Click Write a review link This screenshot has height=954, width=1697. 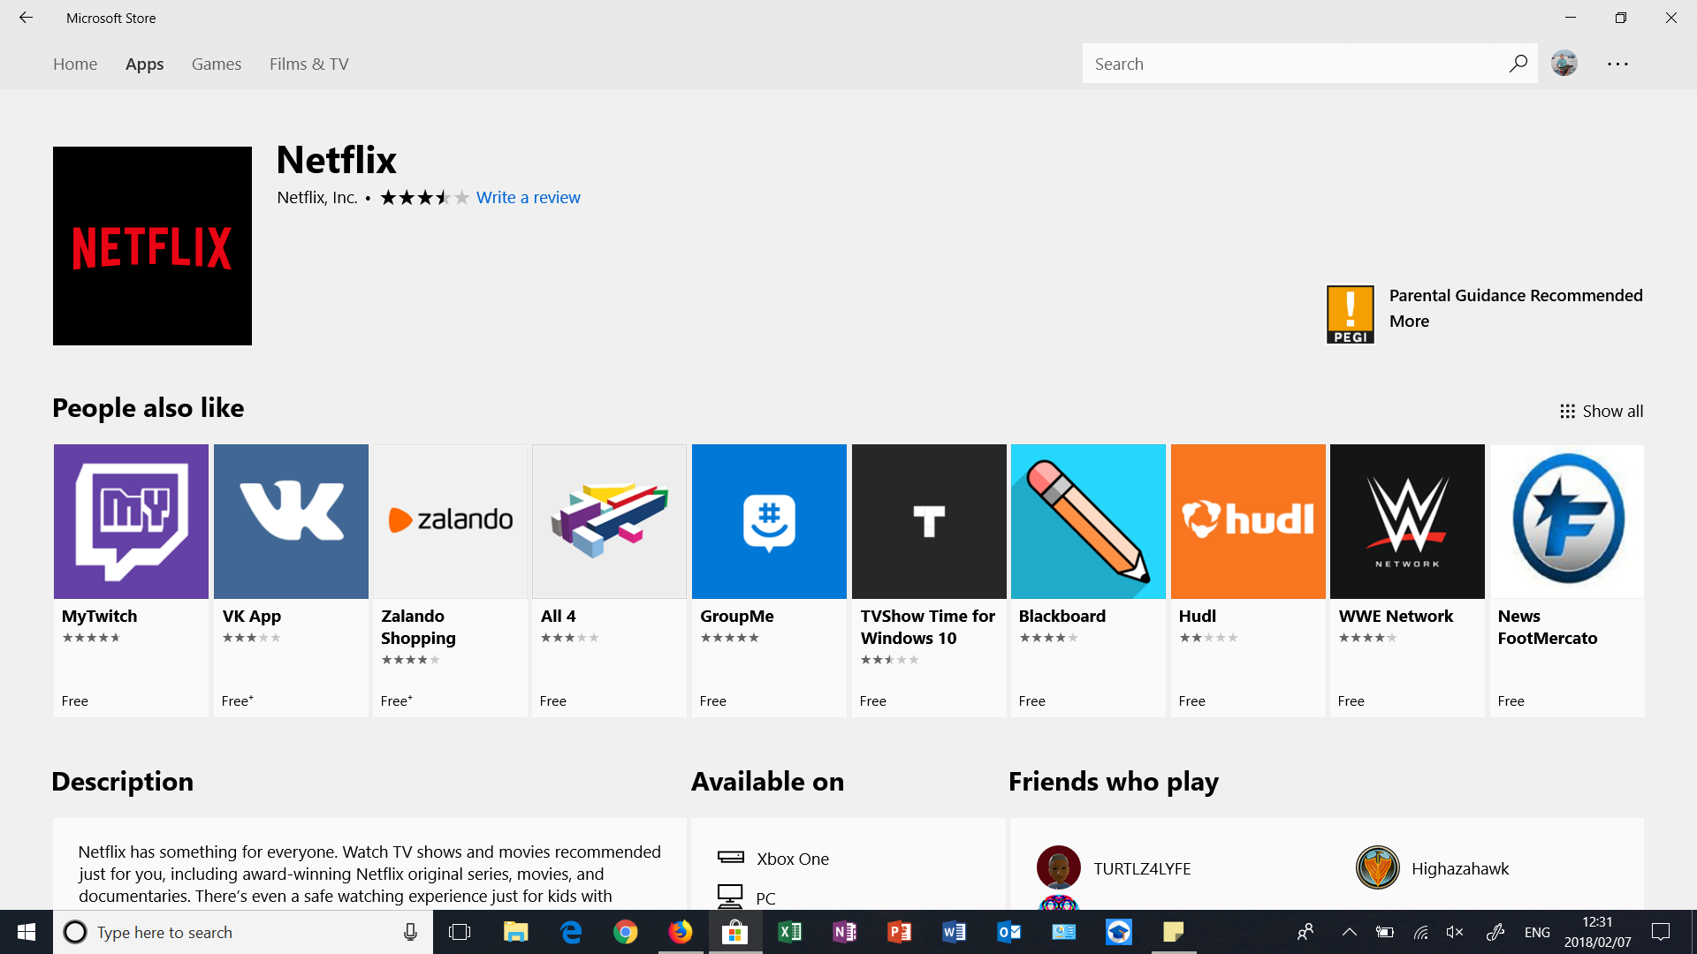coord(529,197)
